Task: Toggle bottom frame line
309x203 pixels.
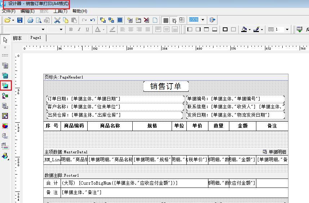Action: click(215, 30)
